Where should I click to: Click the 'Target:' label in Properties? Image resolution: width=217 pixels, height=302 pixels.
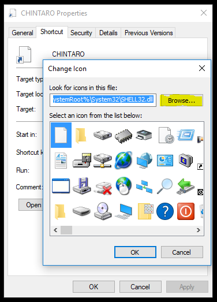pyautogui.click(x=26, y=109)
